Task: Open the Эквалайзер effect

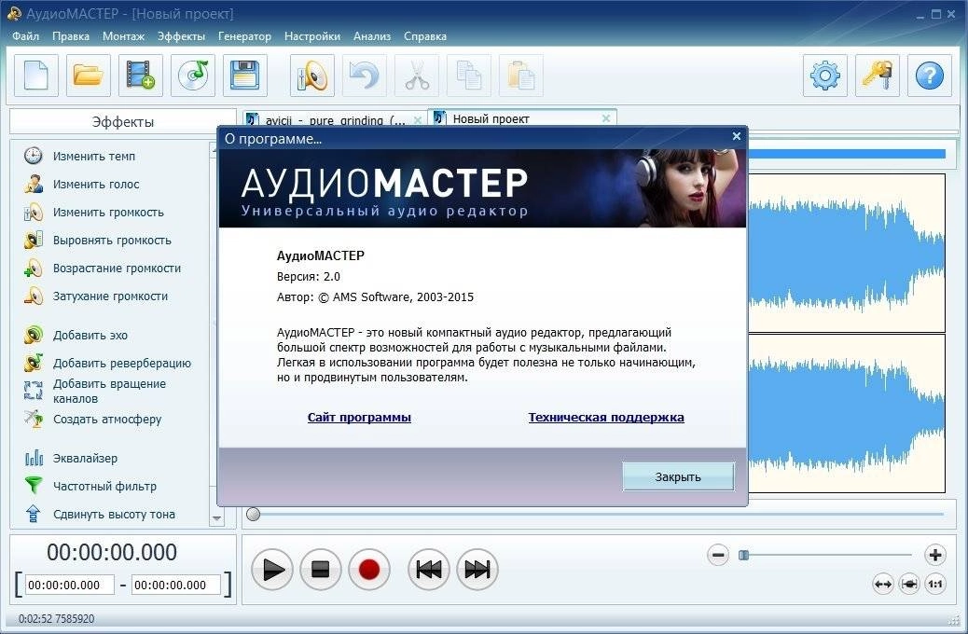Action: [70, 458]
